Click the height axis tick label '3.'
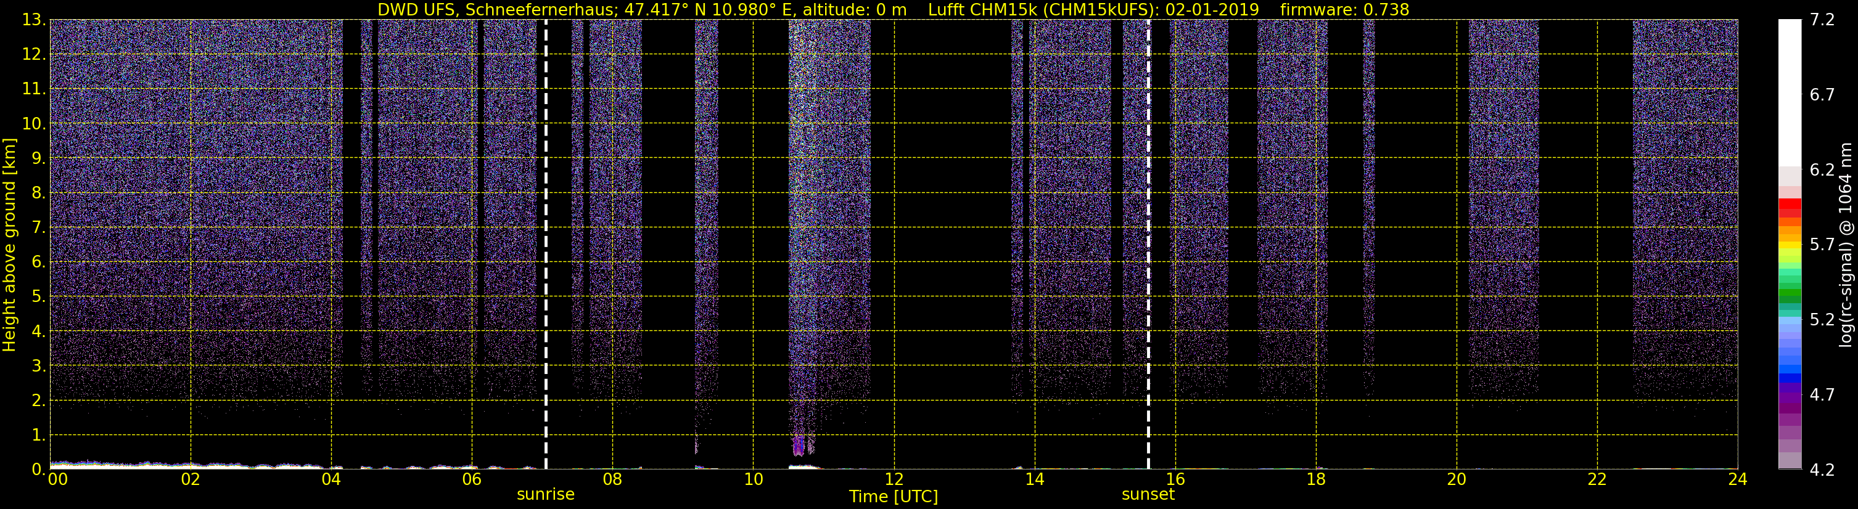The height and width of the screenshot is (509, 1858). click(38, 365)
